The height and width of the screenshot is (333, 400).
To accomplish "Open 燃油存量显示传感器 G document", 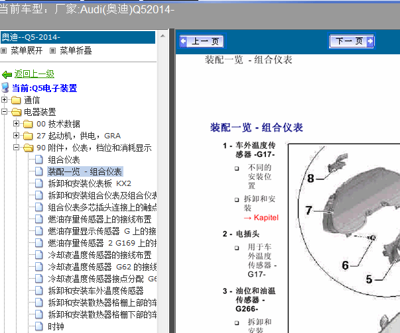I will 102,231.
